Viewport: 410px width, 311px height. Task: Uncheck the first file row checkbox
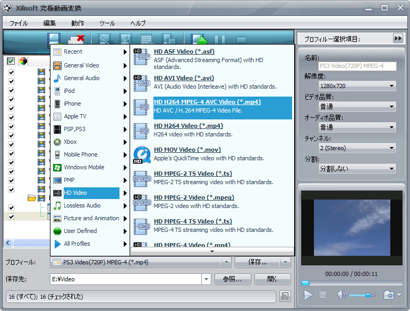(11, 72)
